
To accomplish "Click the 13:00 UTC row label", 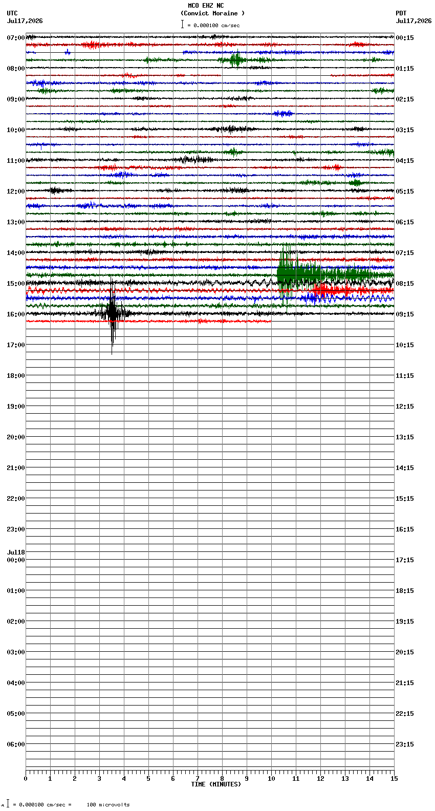I will pos(16,222).
